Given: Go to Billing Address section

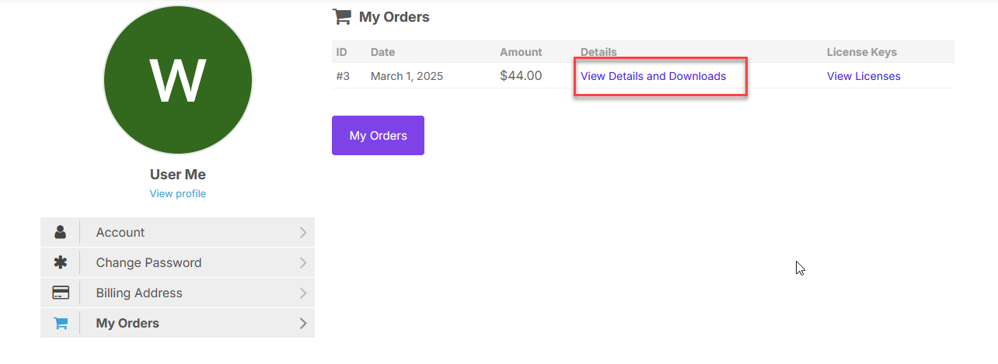Looking at the screenshot, I should click(177, 293).
